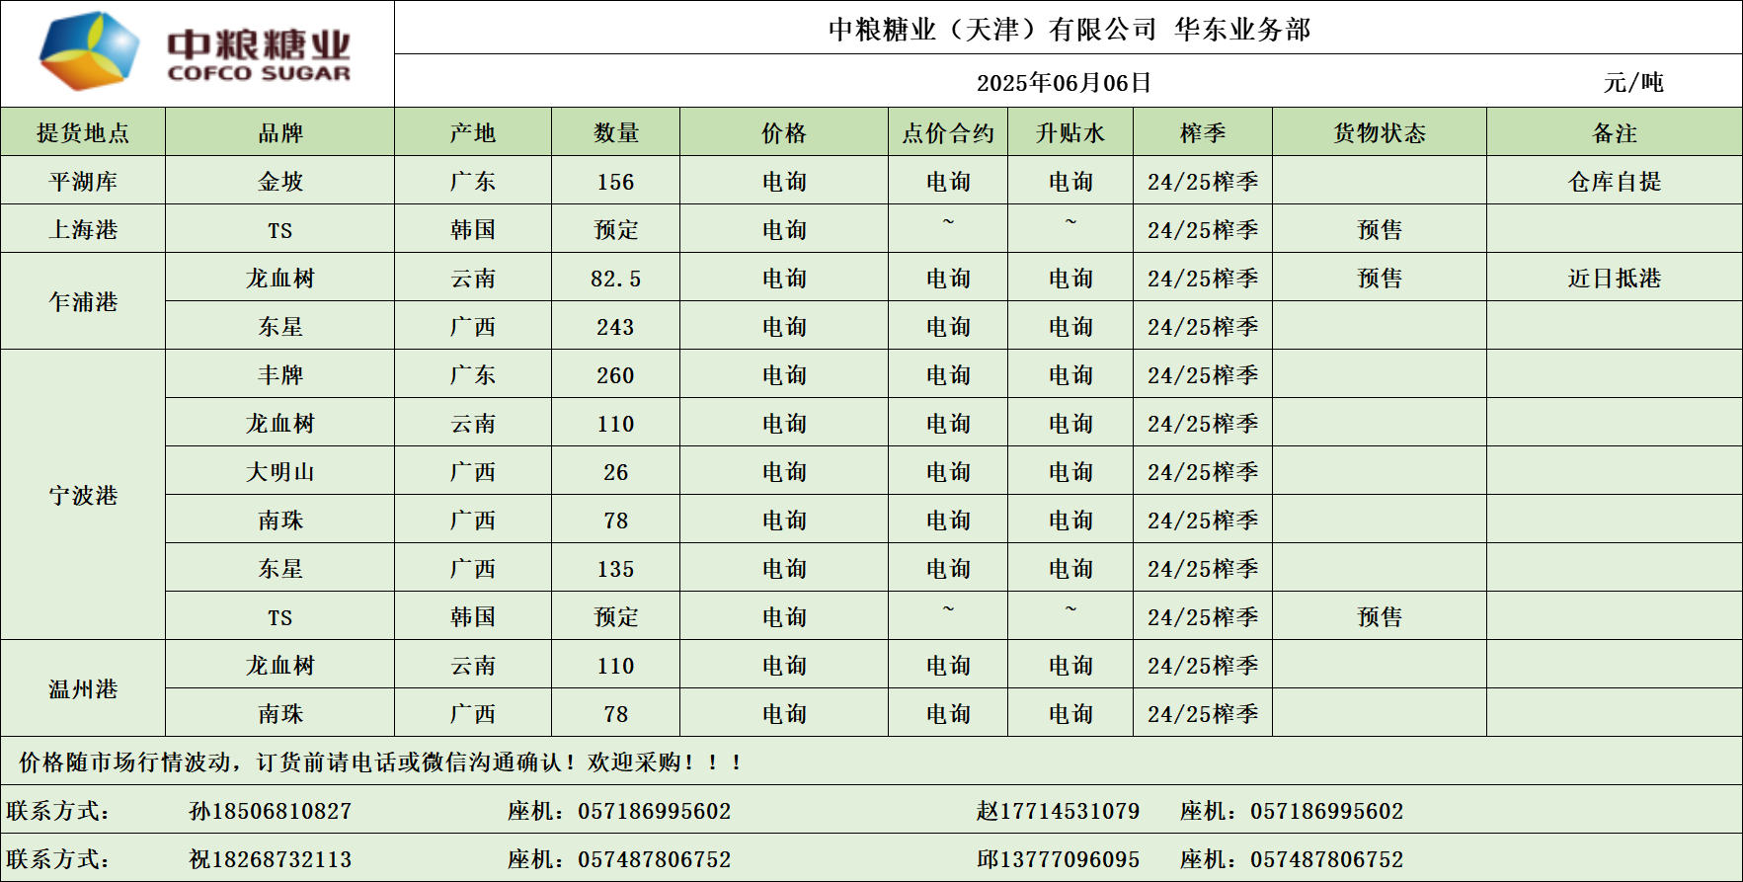Select the brand cell 金坡
1743x882 pixels.
(280, 181)
